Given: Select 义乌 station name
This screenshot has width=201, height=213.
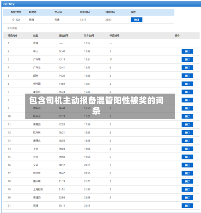Looking at the screenshot, I should (36, 165).
